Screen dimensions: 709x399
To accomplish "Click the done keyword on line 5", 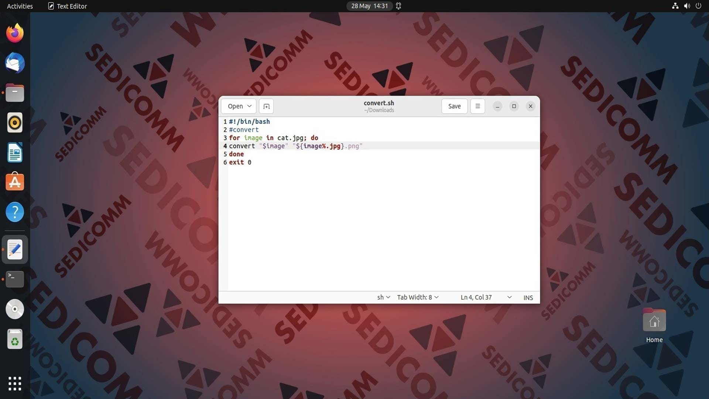I will [236, 154].
